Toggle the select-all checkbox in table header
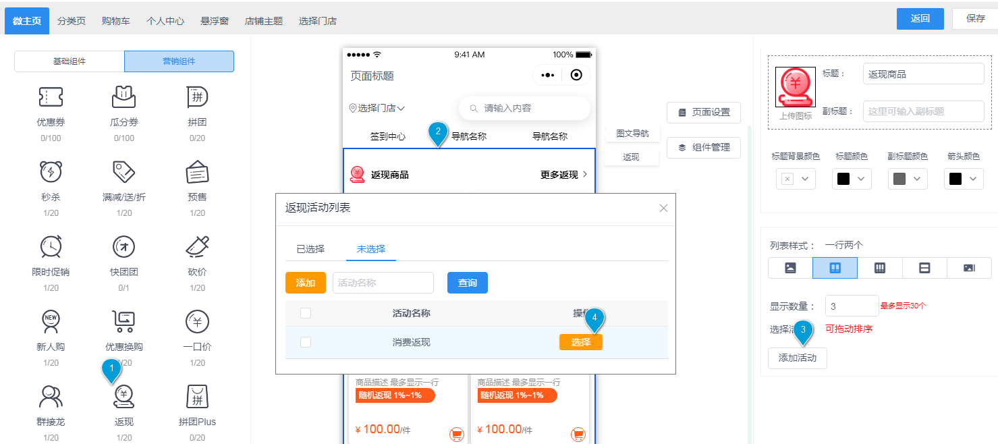 point(306,313)
